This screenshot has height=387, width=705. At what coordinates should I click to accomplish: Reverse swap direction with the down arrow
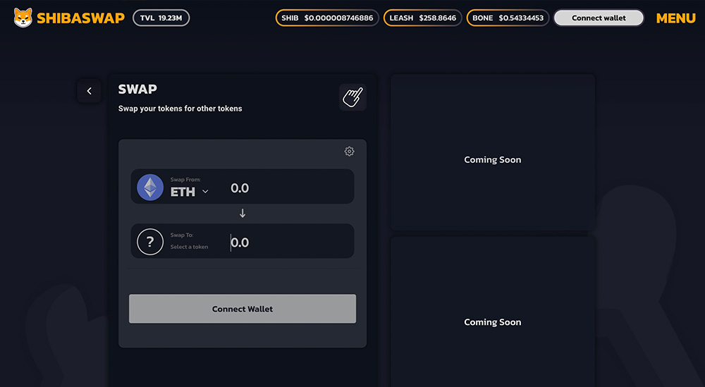click(243, 213)
